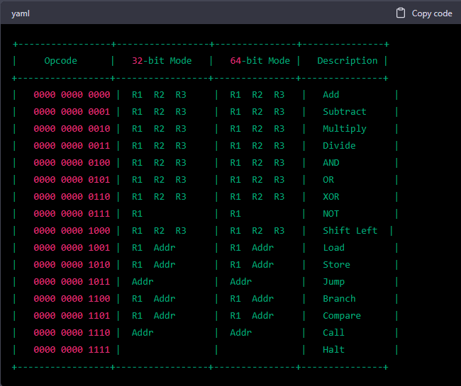
Task: Click the clipboard icon next to Copy code
Action: [x=401, y=13]
